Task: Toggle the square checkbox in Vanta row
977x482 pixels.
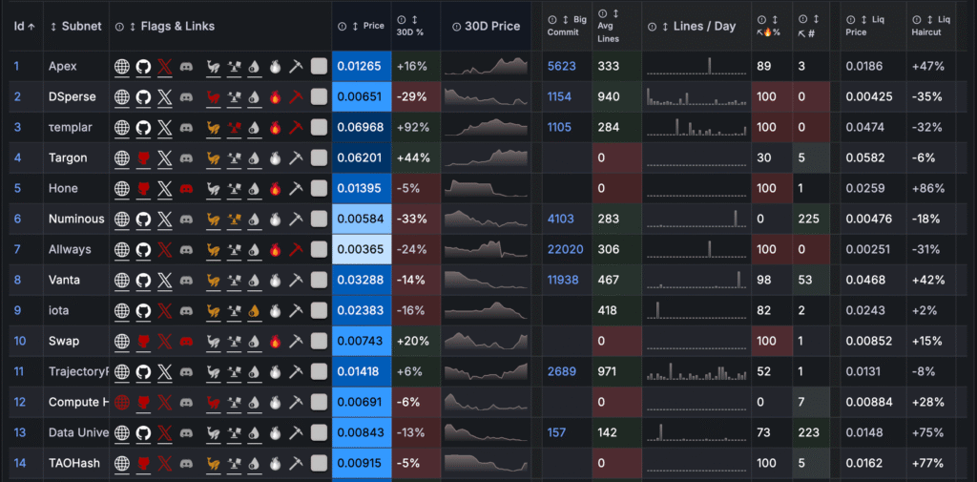Action: pos(319,280)
